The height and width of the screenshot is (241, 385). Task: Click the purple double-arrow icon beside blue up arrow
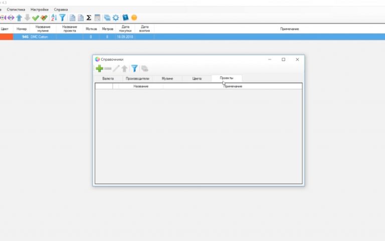click(x=11, y=18)
